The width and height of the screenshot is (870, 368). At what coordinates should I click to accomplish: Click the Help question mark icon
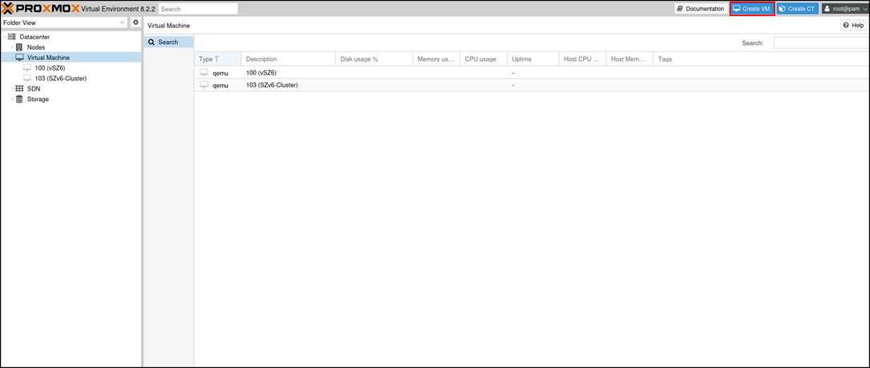(846, 26)
